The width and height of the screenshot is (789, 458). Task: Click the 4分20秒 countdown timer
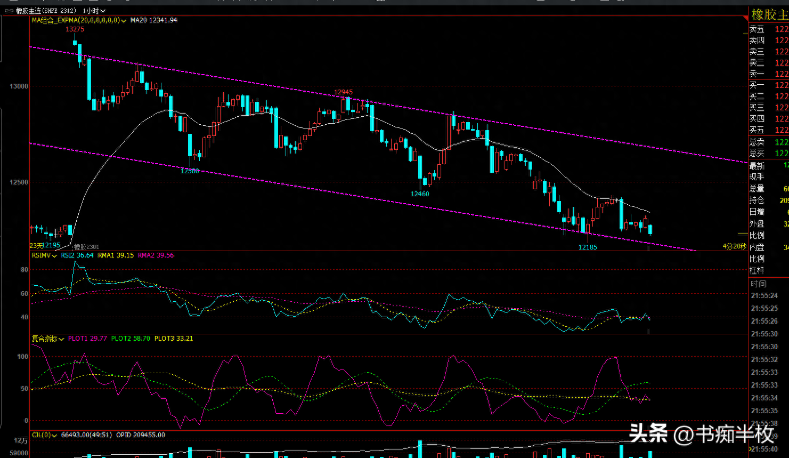pyautogui.click(x=734, y=246)
